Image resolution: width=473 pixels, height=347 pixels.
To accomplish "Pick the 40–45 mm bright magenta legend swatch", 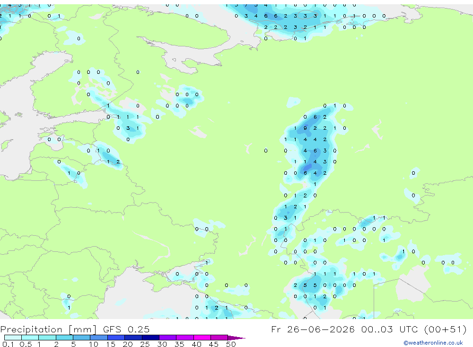I will point(202,338).
